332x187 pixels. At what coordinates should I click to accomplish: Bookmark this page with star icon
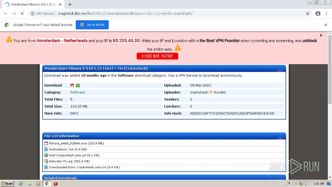308,14
